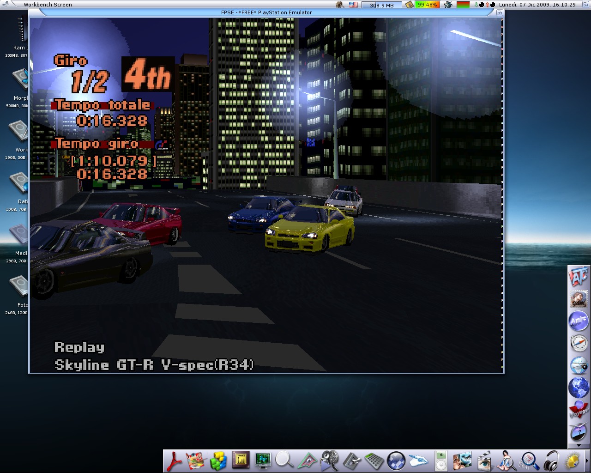591x473 pixels.
Task: Open the film reel media player icon
Action: (329, 461)
